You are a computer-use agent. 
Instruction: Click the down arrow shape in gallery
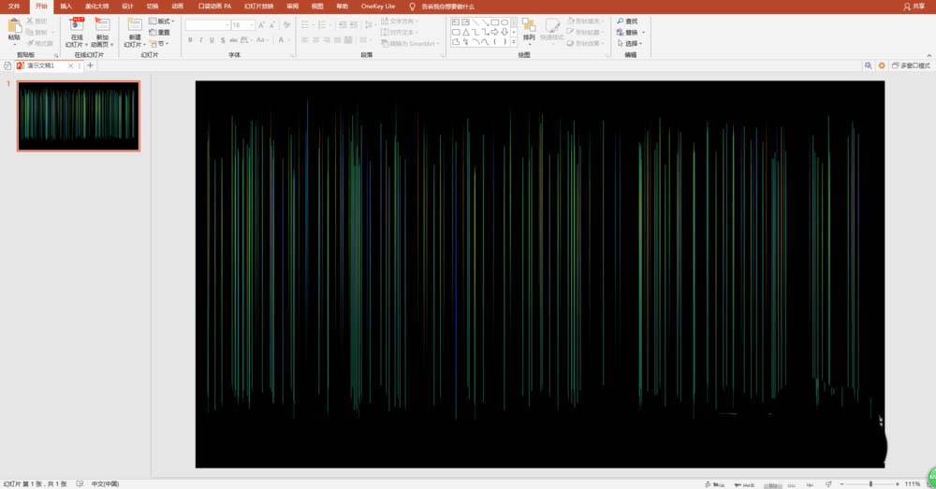click(x=505, y=32)
